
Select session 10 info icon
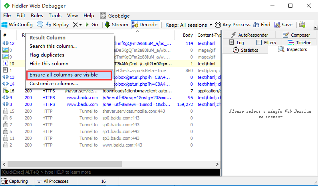point(6,64)
